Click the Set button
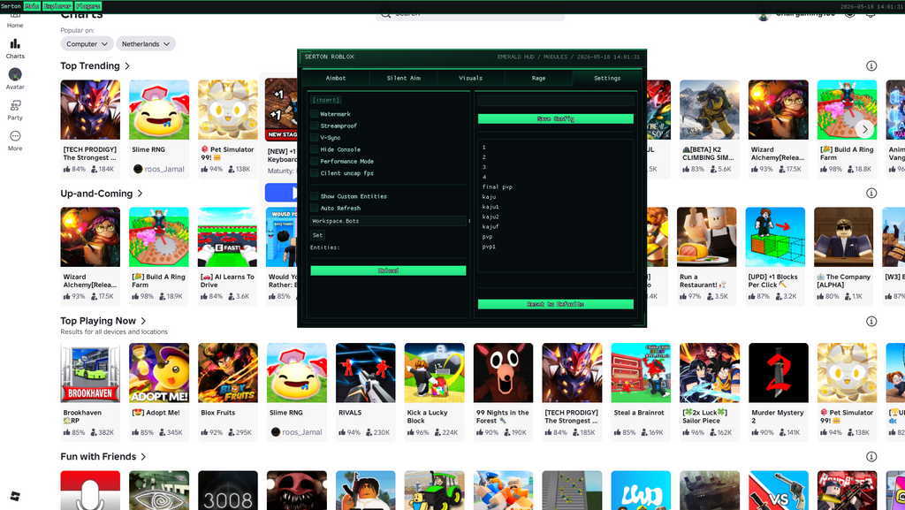The image size is (905, 510). pyautogui.click(x=317, y=235)
